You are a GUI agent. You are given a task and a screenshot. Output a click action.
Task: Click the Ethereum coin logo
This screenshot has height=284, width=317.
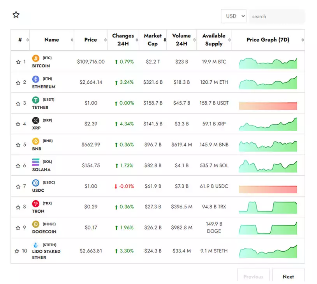click(x=36, y=79)
